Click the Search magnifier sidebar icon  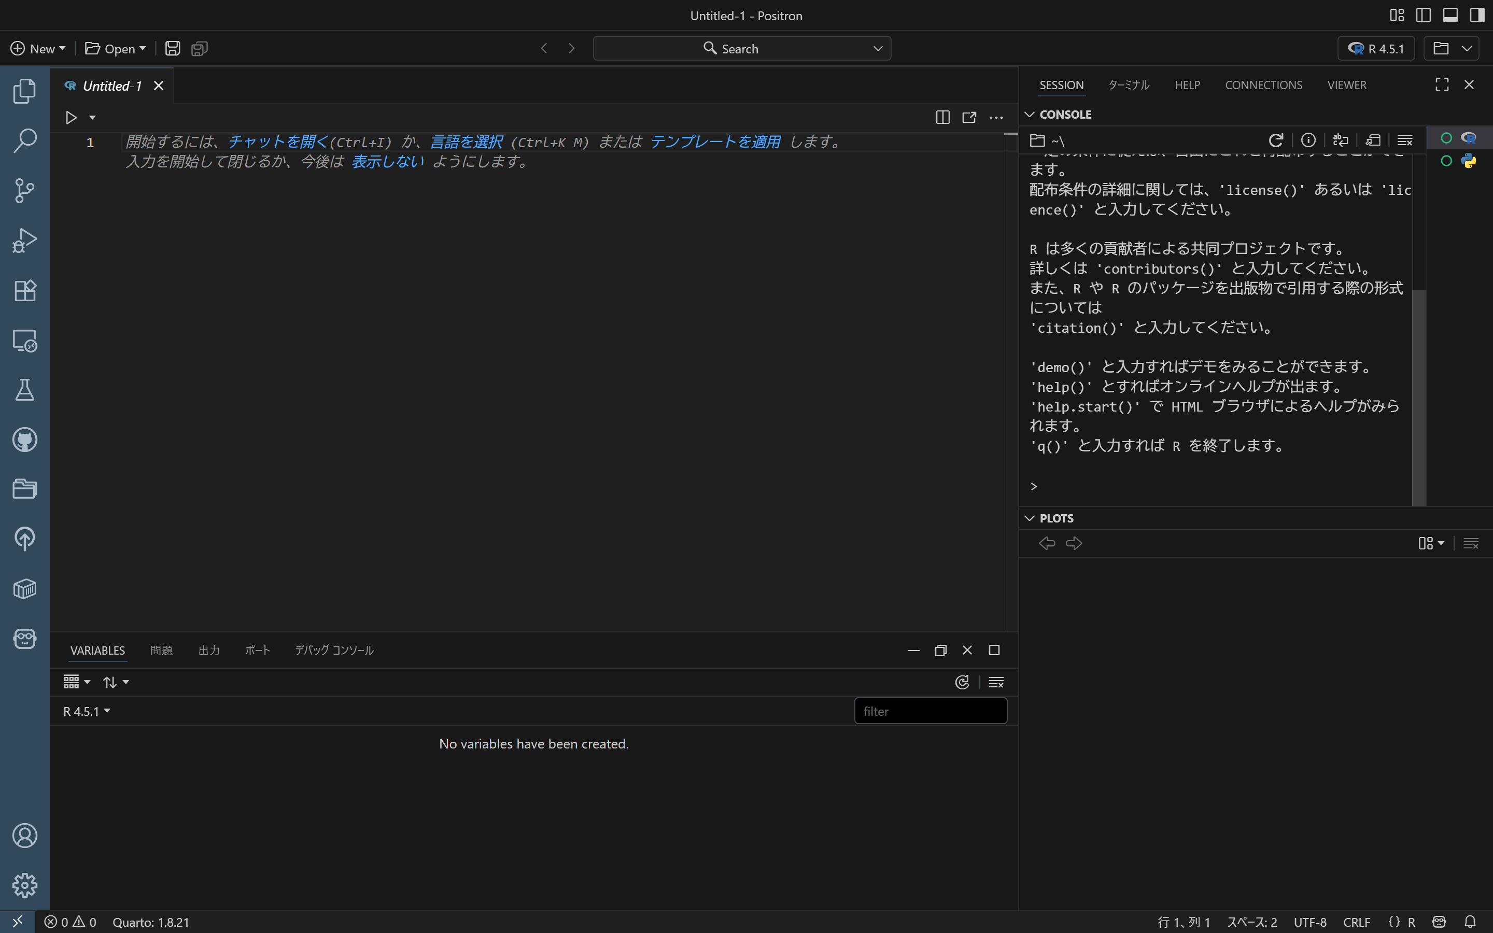click(25, 140)
